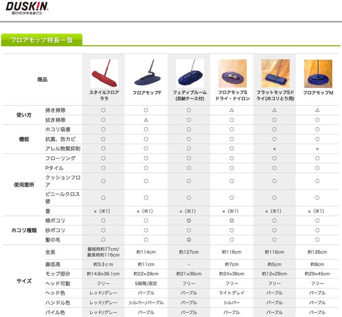The width and height of the screenshot is (342, 317).
Task: Open the red スタイルフロアララ mop image
Action: pyautogui.click(x=104, y=73)
